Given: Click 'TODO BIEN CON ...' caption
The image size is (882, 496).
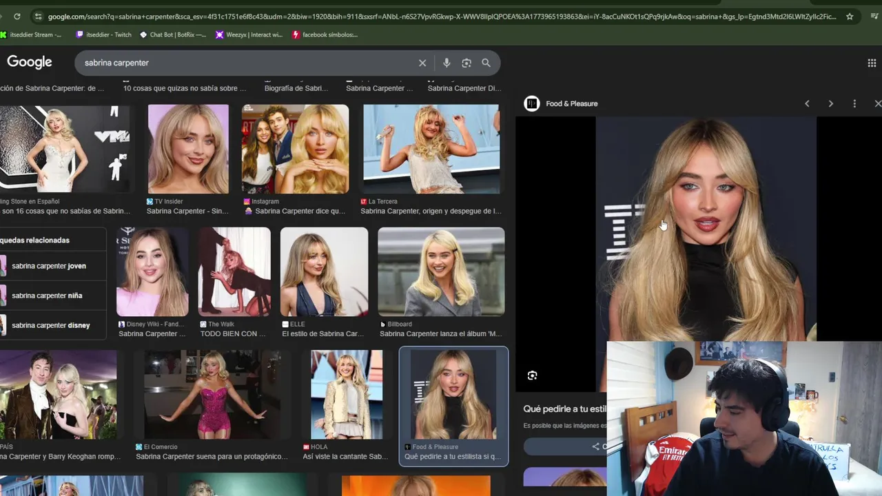Looking at the screenshot, I should [233, 334].
